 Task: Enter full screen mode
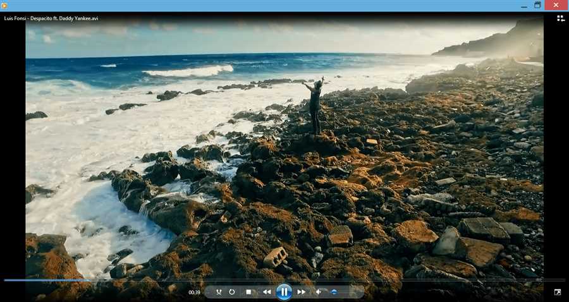pyautogui.click(x=558, y=292)
